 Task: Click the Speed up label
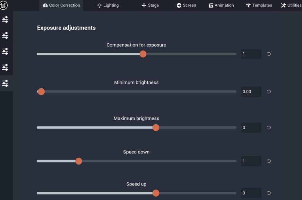pos(136,184)
